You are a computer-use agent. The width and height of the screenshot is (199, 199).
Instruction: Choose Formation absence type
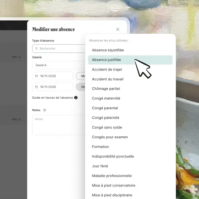pos(130,147)
